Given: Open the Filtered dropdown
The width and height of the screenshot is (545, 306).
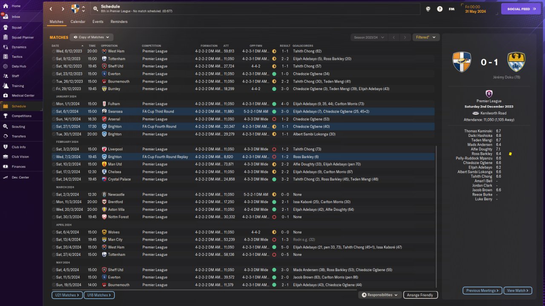Looking at the screenshot, I should coord(426,37).
